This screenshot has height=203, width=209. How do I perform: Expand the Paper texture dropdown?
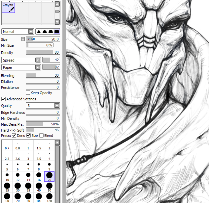[x=38, y=67]
